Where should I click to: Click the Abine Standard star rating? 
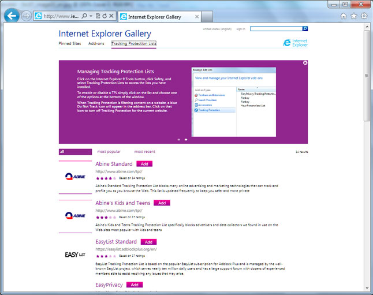coord(106,178)
